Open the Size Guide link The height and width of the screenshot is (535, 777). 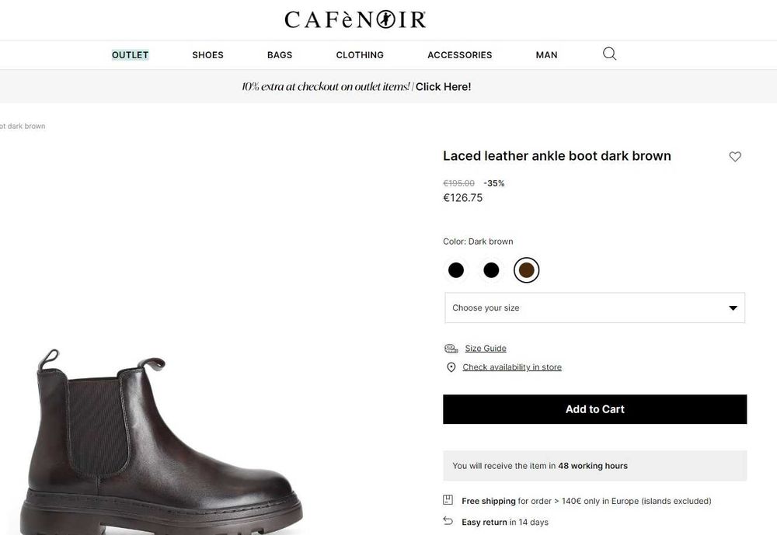pyautogui.click(x=486, y=349)
